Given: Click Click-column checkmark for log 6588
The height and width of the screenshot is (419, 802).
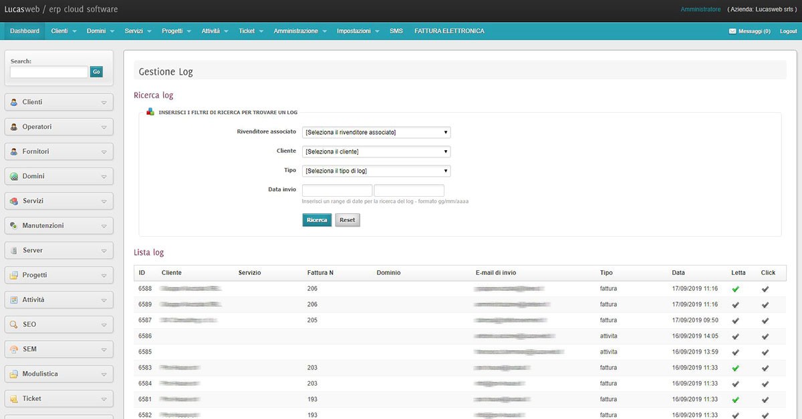Looking at the screenshot, I should (x=765, y=289).
